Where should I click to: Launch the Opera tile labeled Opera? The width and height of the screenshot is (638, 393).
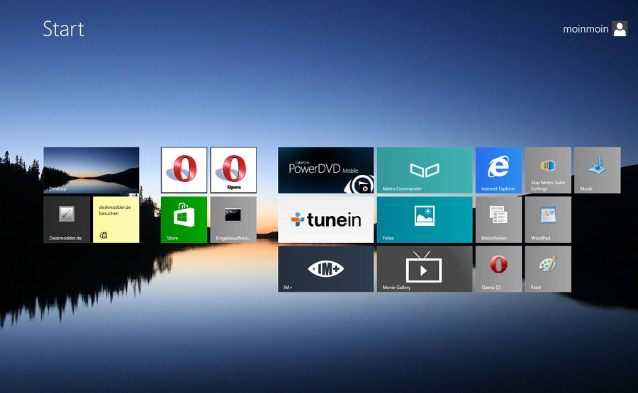point(233,170)
